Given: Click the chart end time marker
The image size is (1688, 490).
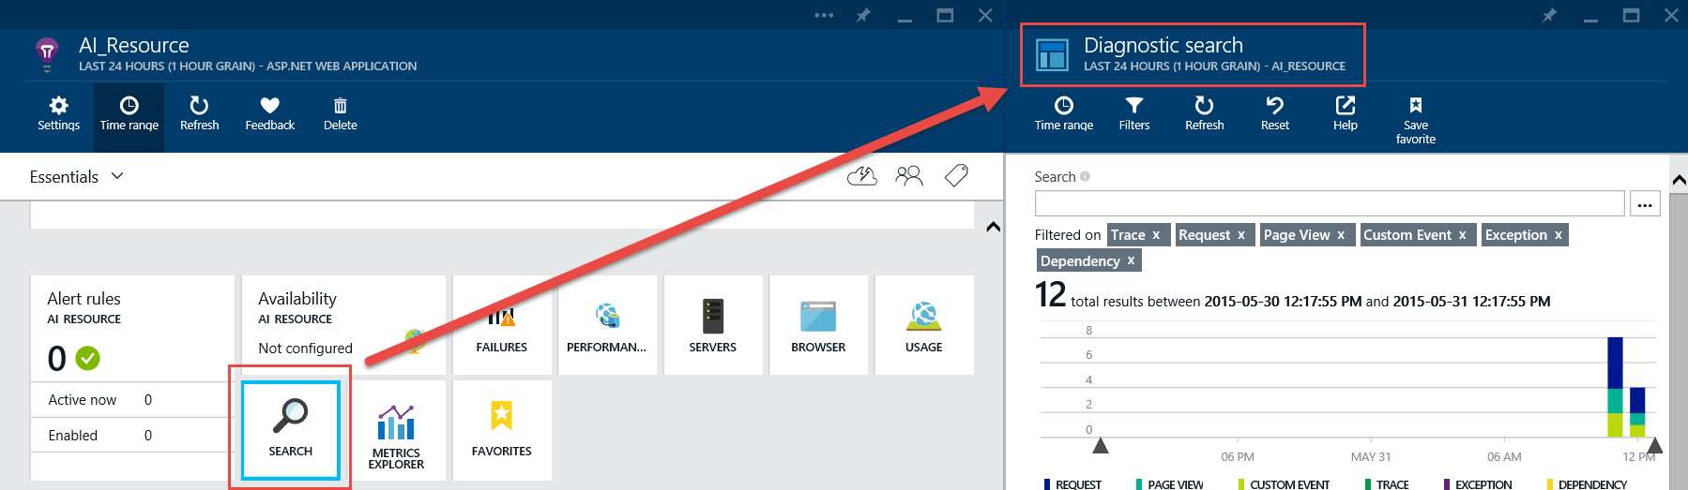Looking at the screenshot, I should click(1655, 445).
